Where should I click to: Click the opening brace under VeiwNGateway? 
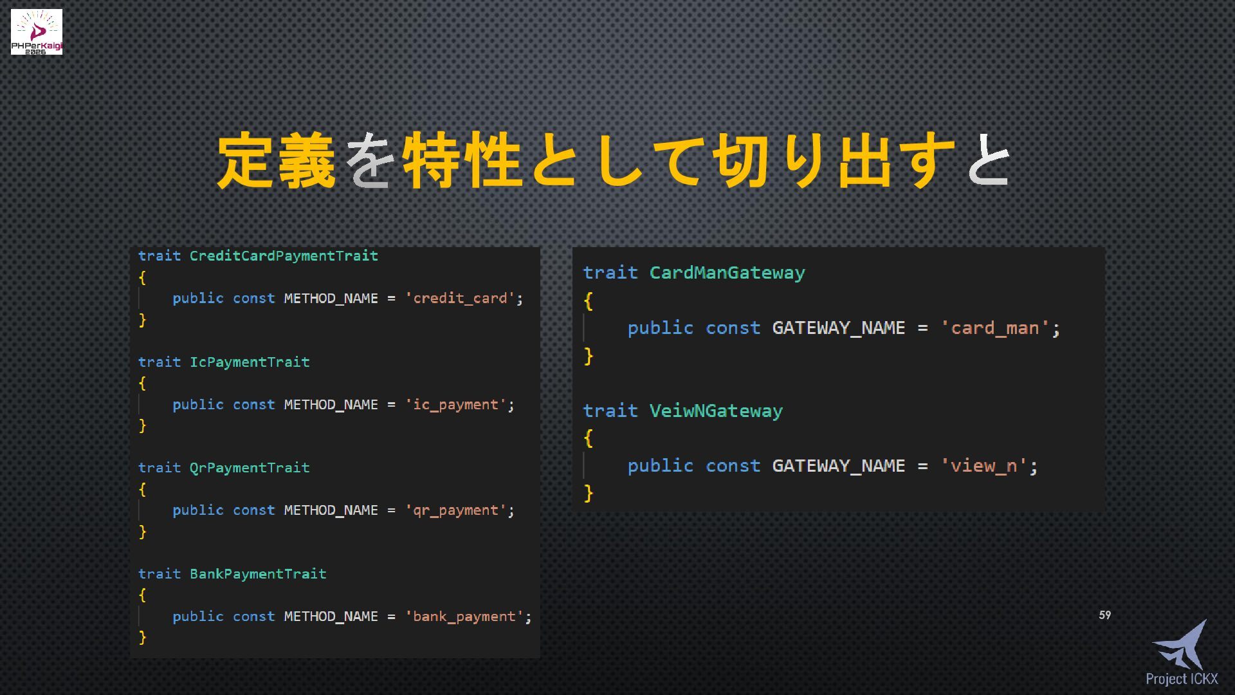tap(588, 438)
